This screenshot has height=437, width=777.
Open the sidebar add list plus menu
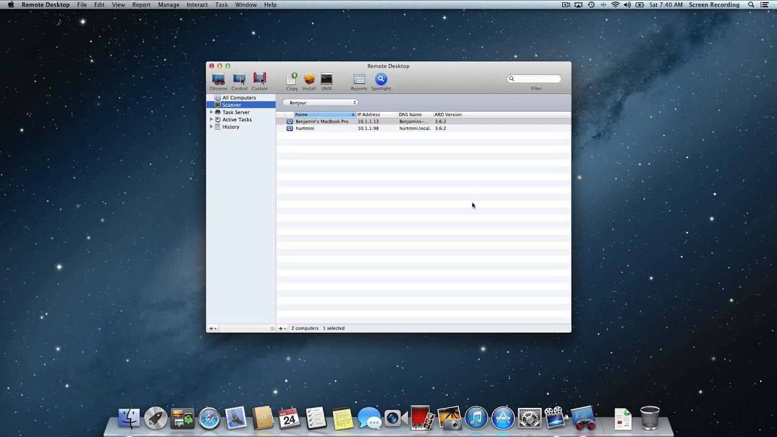pyautogui.click(x=212, y=328)
